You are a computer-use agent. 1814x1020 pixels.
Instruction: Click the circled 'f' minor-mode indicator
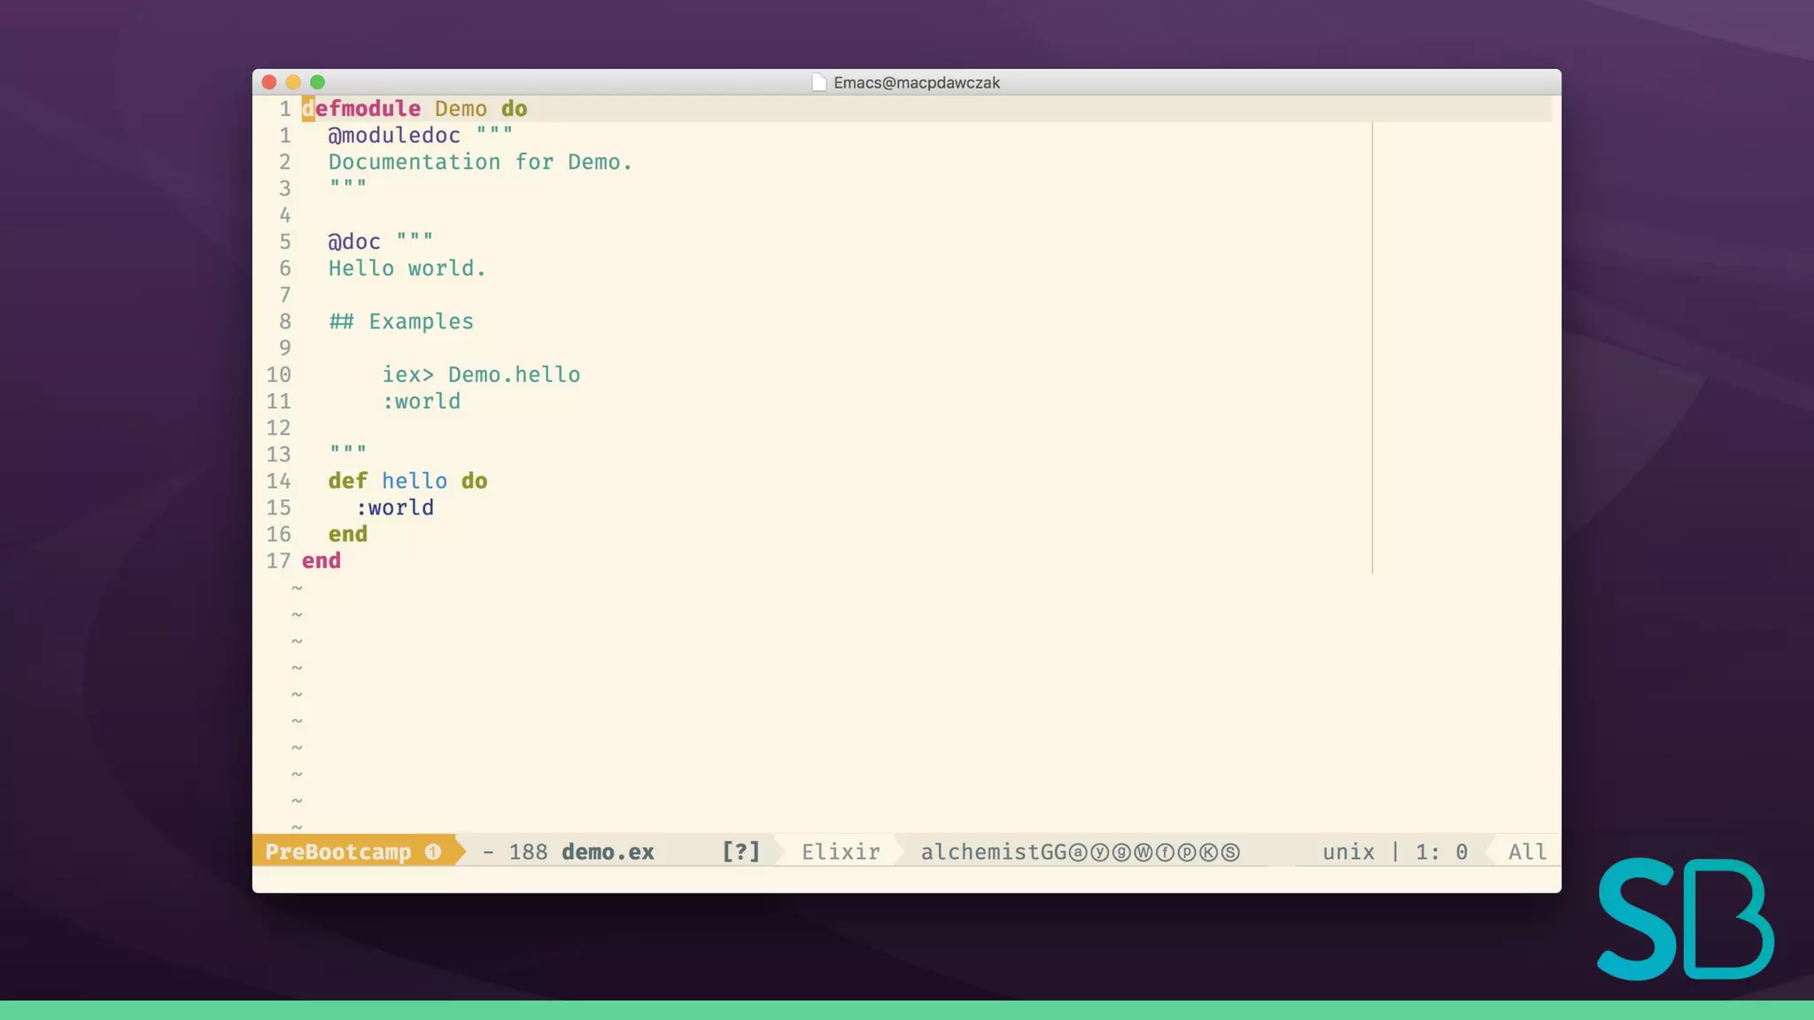tap(1165, 853)
